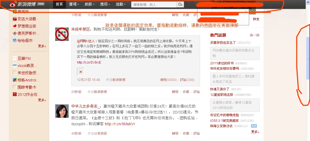Image resolution: width=310 pixels, height=141 pixels.
Task: Open the 相格Androi app icon
Action: pyautogui.click(x=15, y=80)
